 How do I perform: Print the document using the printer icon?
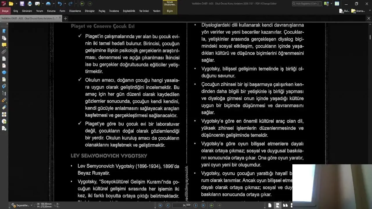click(30, 4)
